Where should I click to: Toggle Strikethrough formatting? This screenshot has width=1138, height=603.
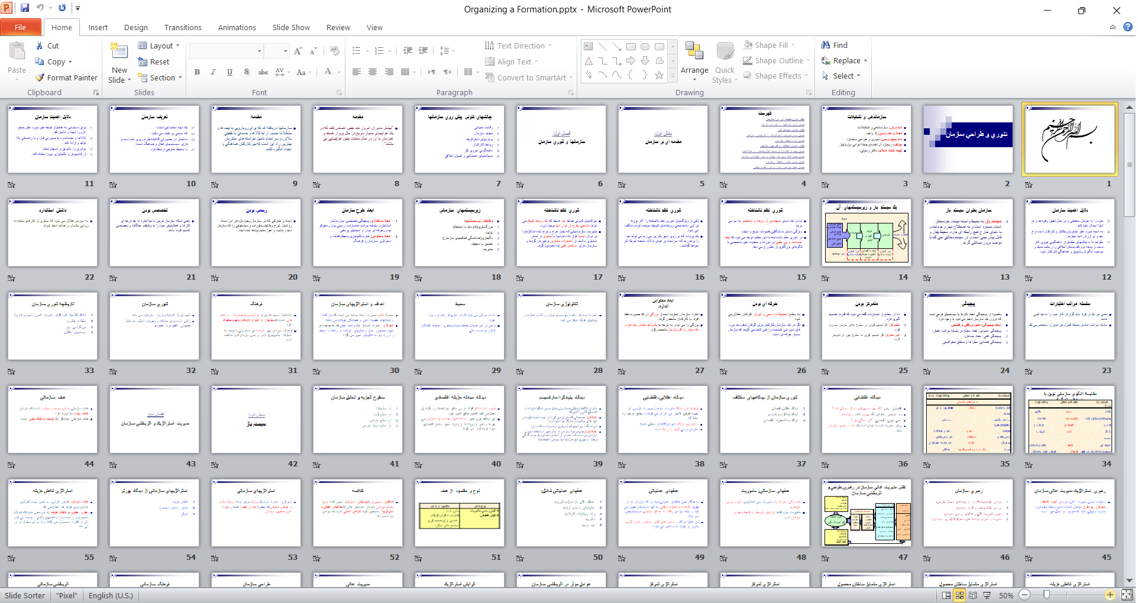pyautogui.click(x=263, y=72)
